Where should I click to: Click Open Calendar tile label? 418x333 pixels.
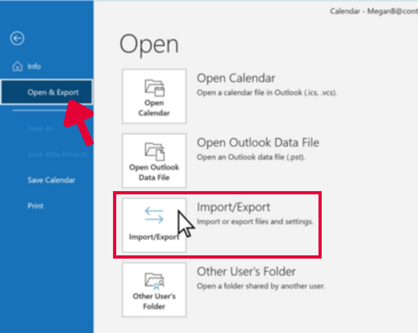[154, 108]
